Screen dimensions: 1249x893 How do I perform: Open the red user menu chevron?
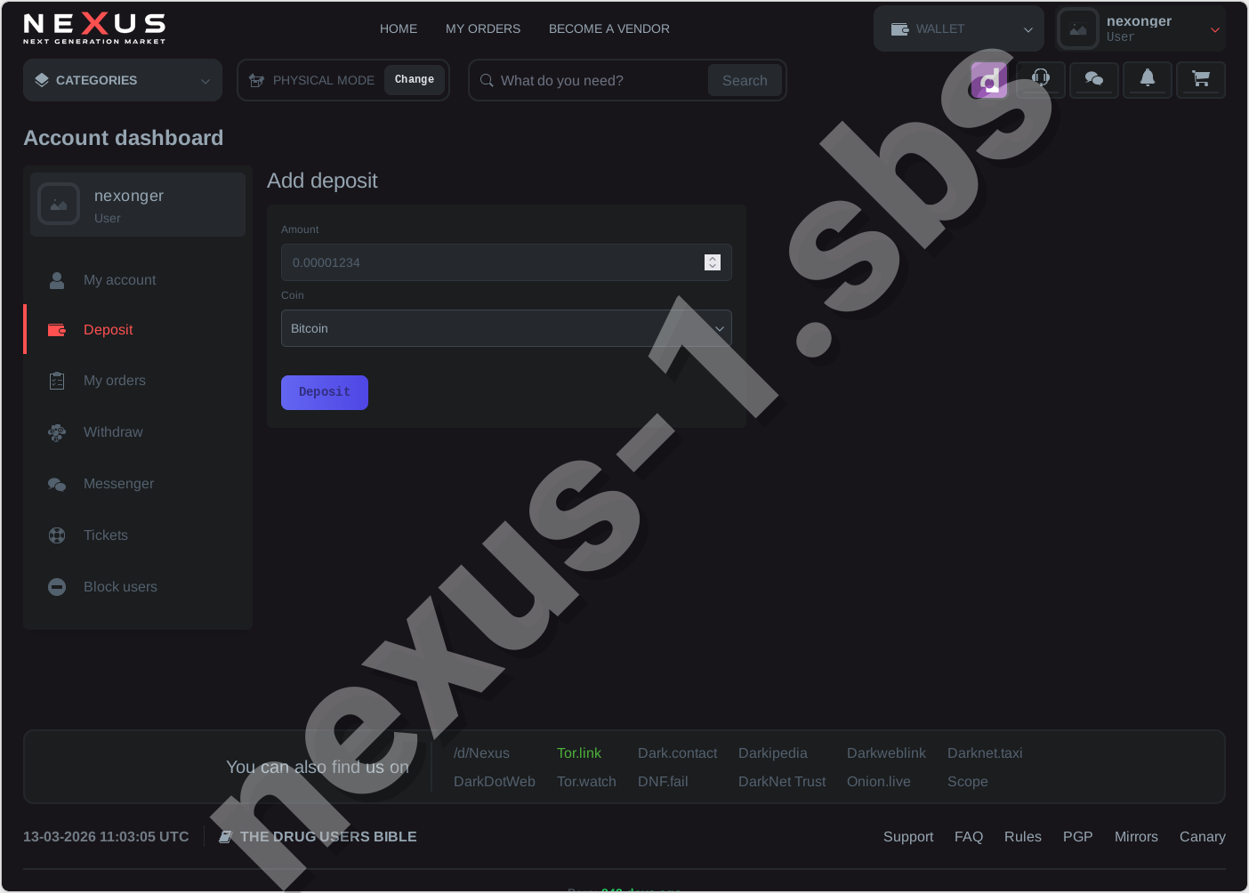point(1215,30)
